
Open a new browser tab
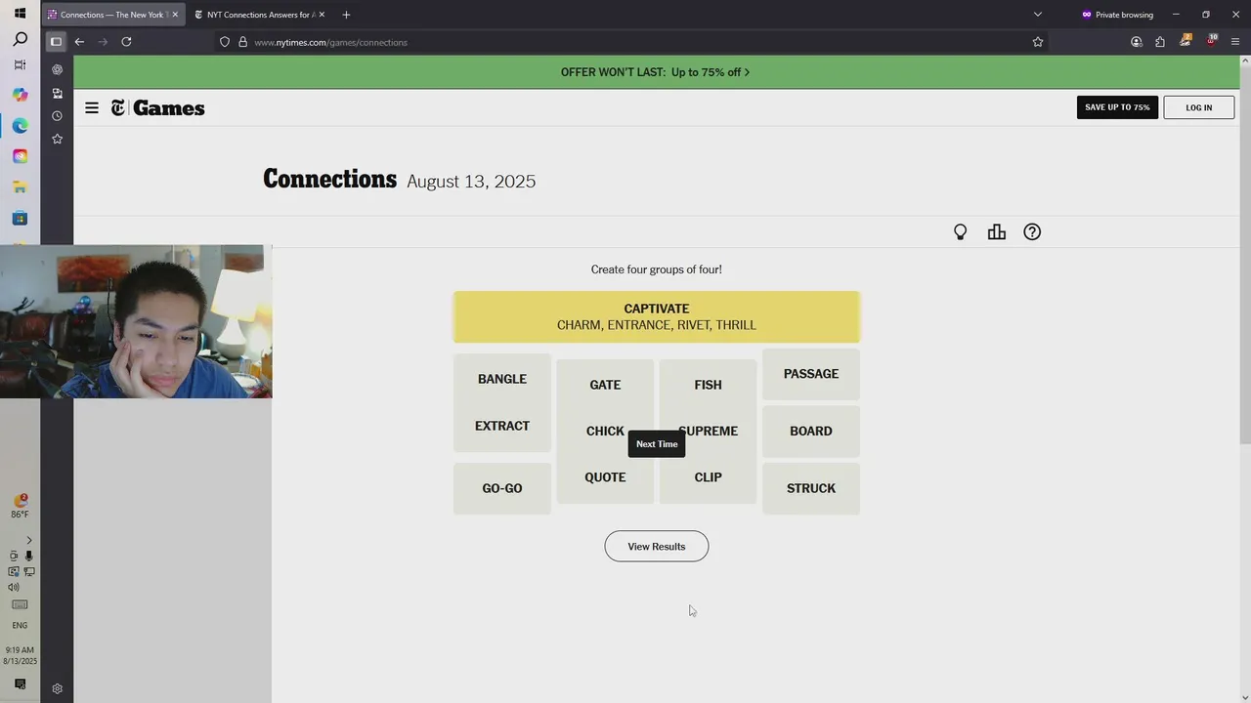click(346, 15)
